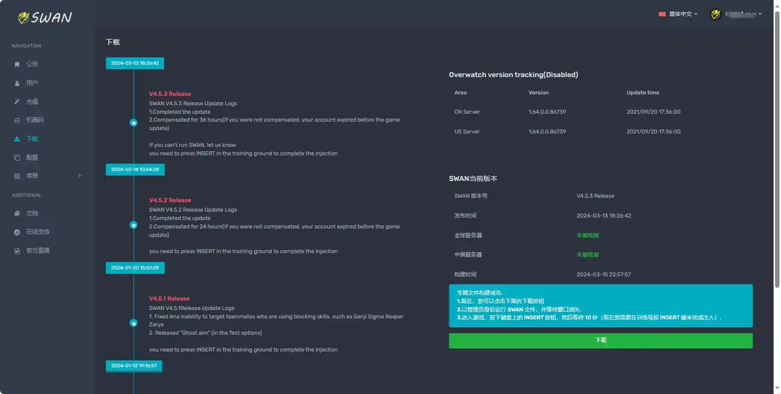This screenshot has height=394, width=781.
Task: Click the SWAN logo in the sidebar
Action: 45,18
